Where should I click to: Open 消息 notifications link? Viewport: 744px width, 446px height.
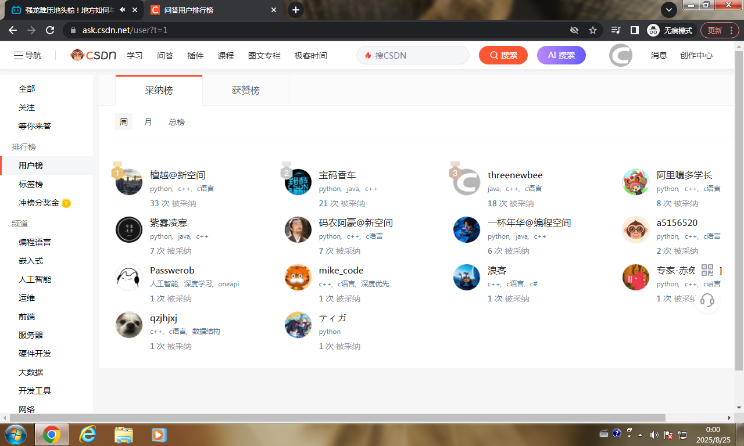click(659, 56)
